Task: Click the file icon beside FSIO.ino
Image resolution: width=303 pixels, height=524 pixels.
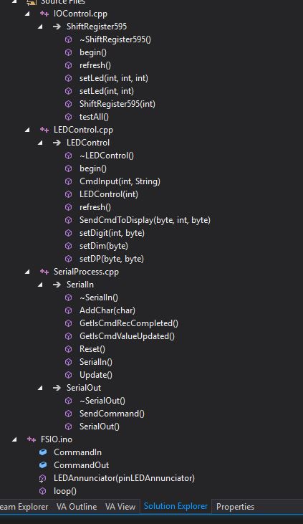Action: tap(32, 439)
